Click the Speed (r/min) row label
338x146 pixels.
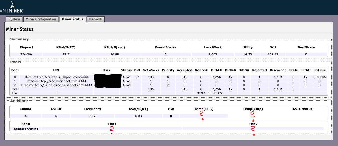point(26,129)
